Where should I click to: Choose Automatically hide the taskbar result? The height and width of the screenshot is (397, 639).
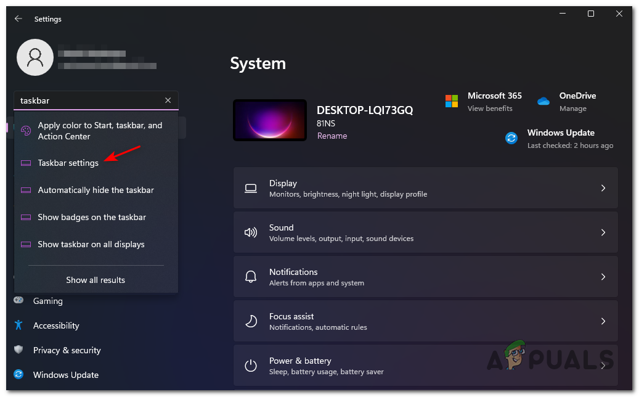[x=96, y=190]
